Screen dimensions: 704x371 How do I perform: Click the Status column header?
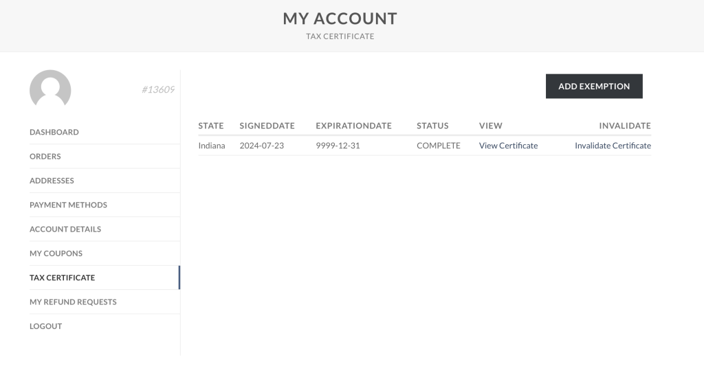click(432, 126)
